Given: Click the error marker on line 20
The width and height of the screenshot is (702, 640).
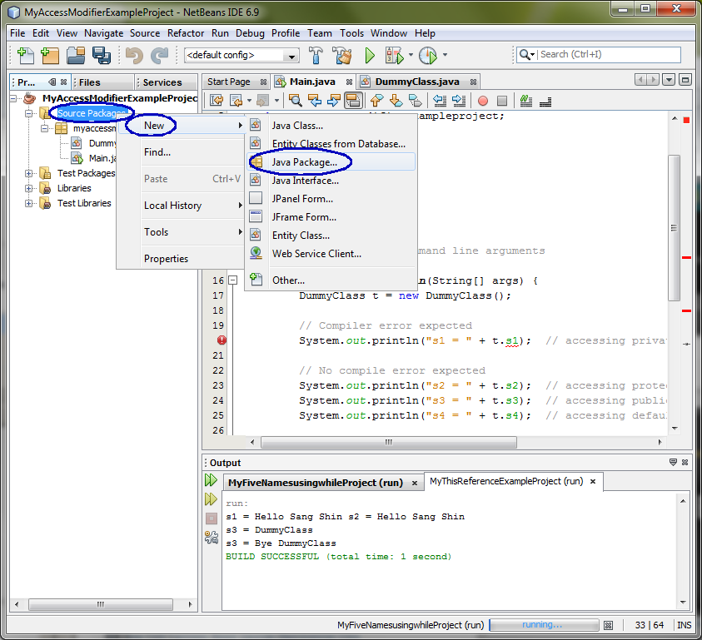Looking at the screenshot, I should (222, 340).
